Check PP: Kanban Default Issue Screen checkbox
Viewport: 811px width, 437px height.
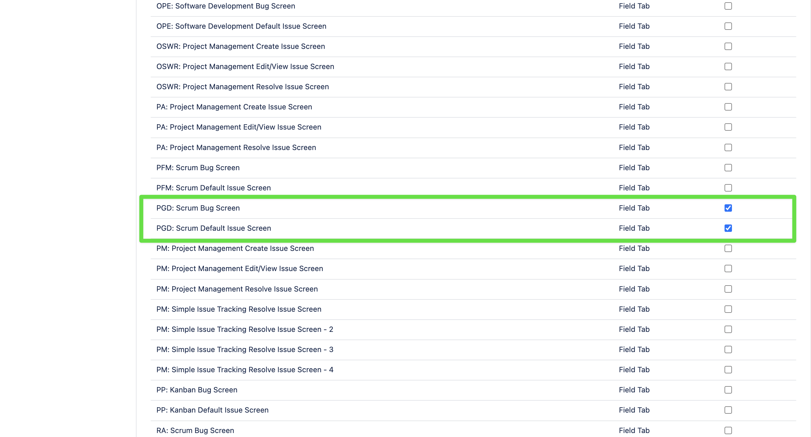[x=728, y=410]
